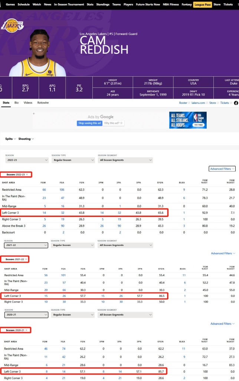The width and height of the screenshot is (239, 381).
Task: Open the Roster link
Action: [183, 103]
